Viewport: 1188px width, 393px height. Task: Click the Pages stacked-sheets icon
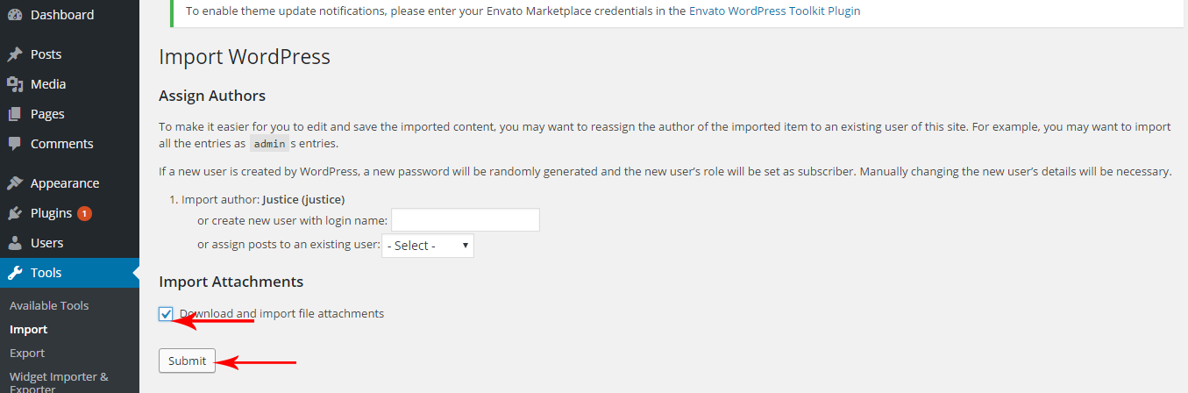[15, 114]
